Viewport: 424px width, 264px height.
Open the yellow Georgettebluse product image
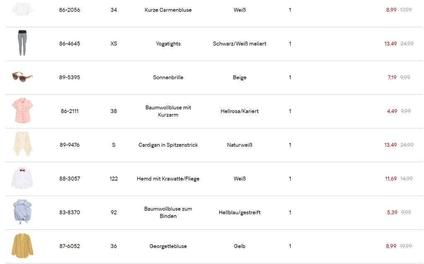click(x=22, y=246)
